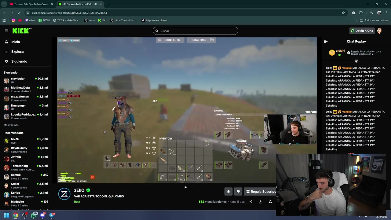Open zEkO streamer avatar below video

(64, 194)
